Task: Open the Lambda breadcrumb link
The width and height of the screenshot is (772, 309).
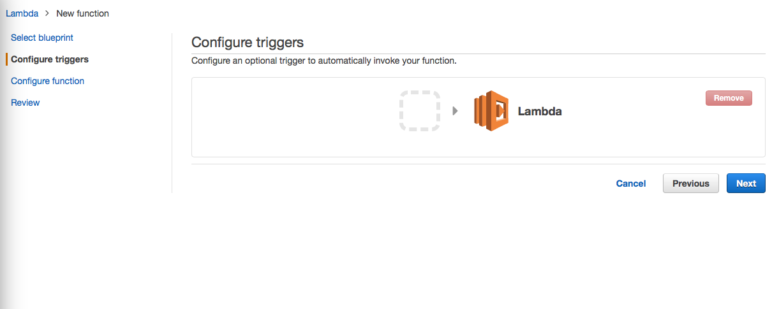Action: point(22,13)
